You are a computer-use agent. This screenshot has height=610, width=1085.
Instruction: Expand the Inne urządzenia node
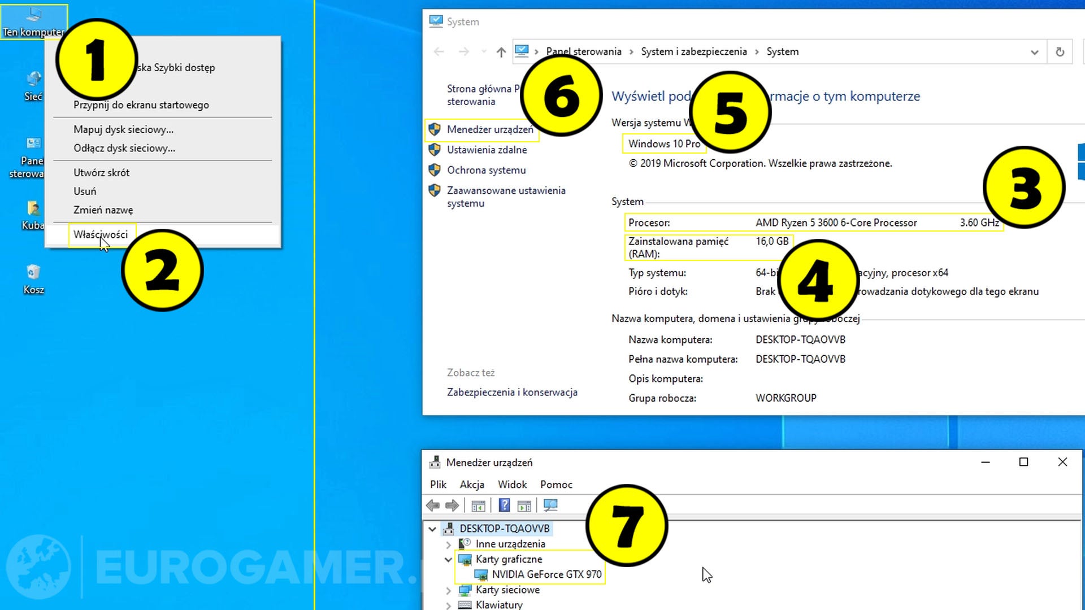pyautogui.click(x=449, y=544)
